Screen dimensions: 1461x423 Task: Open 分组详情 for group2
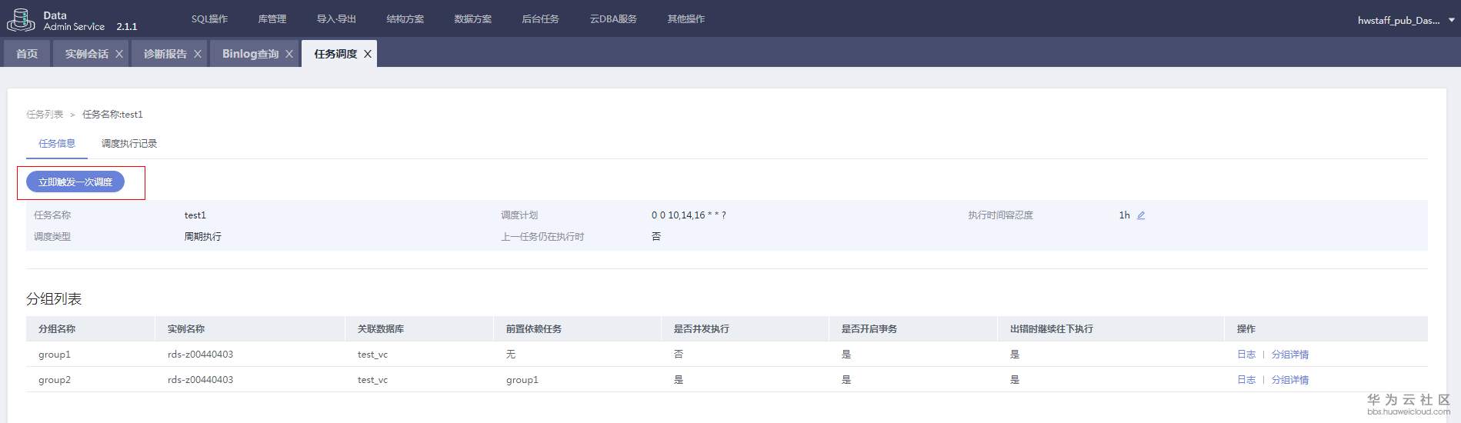[x=1289, y=380]
